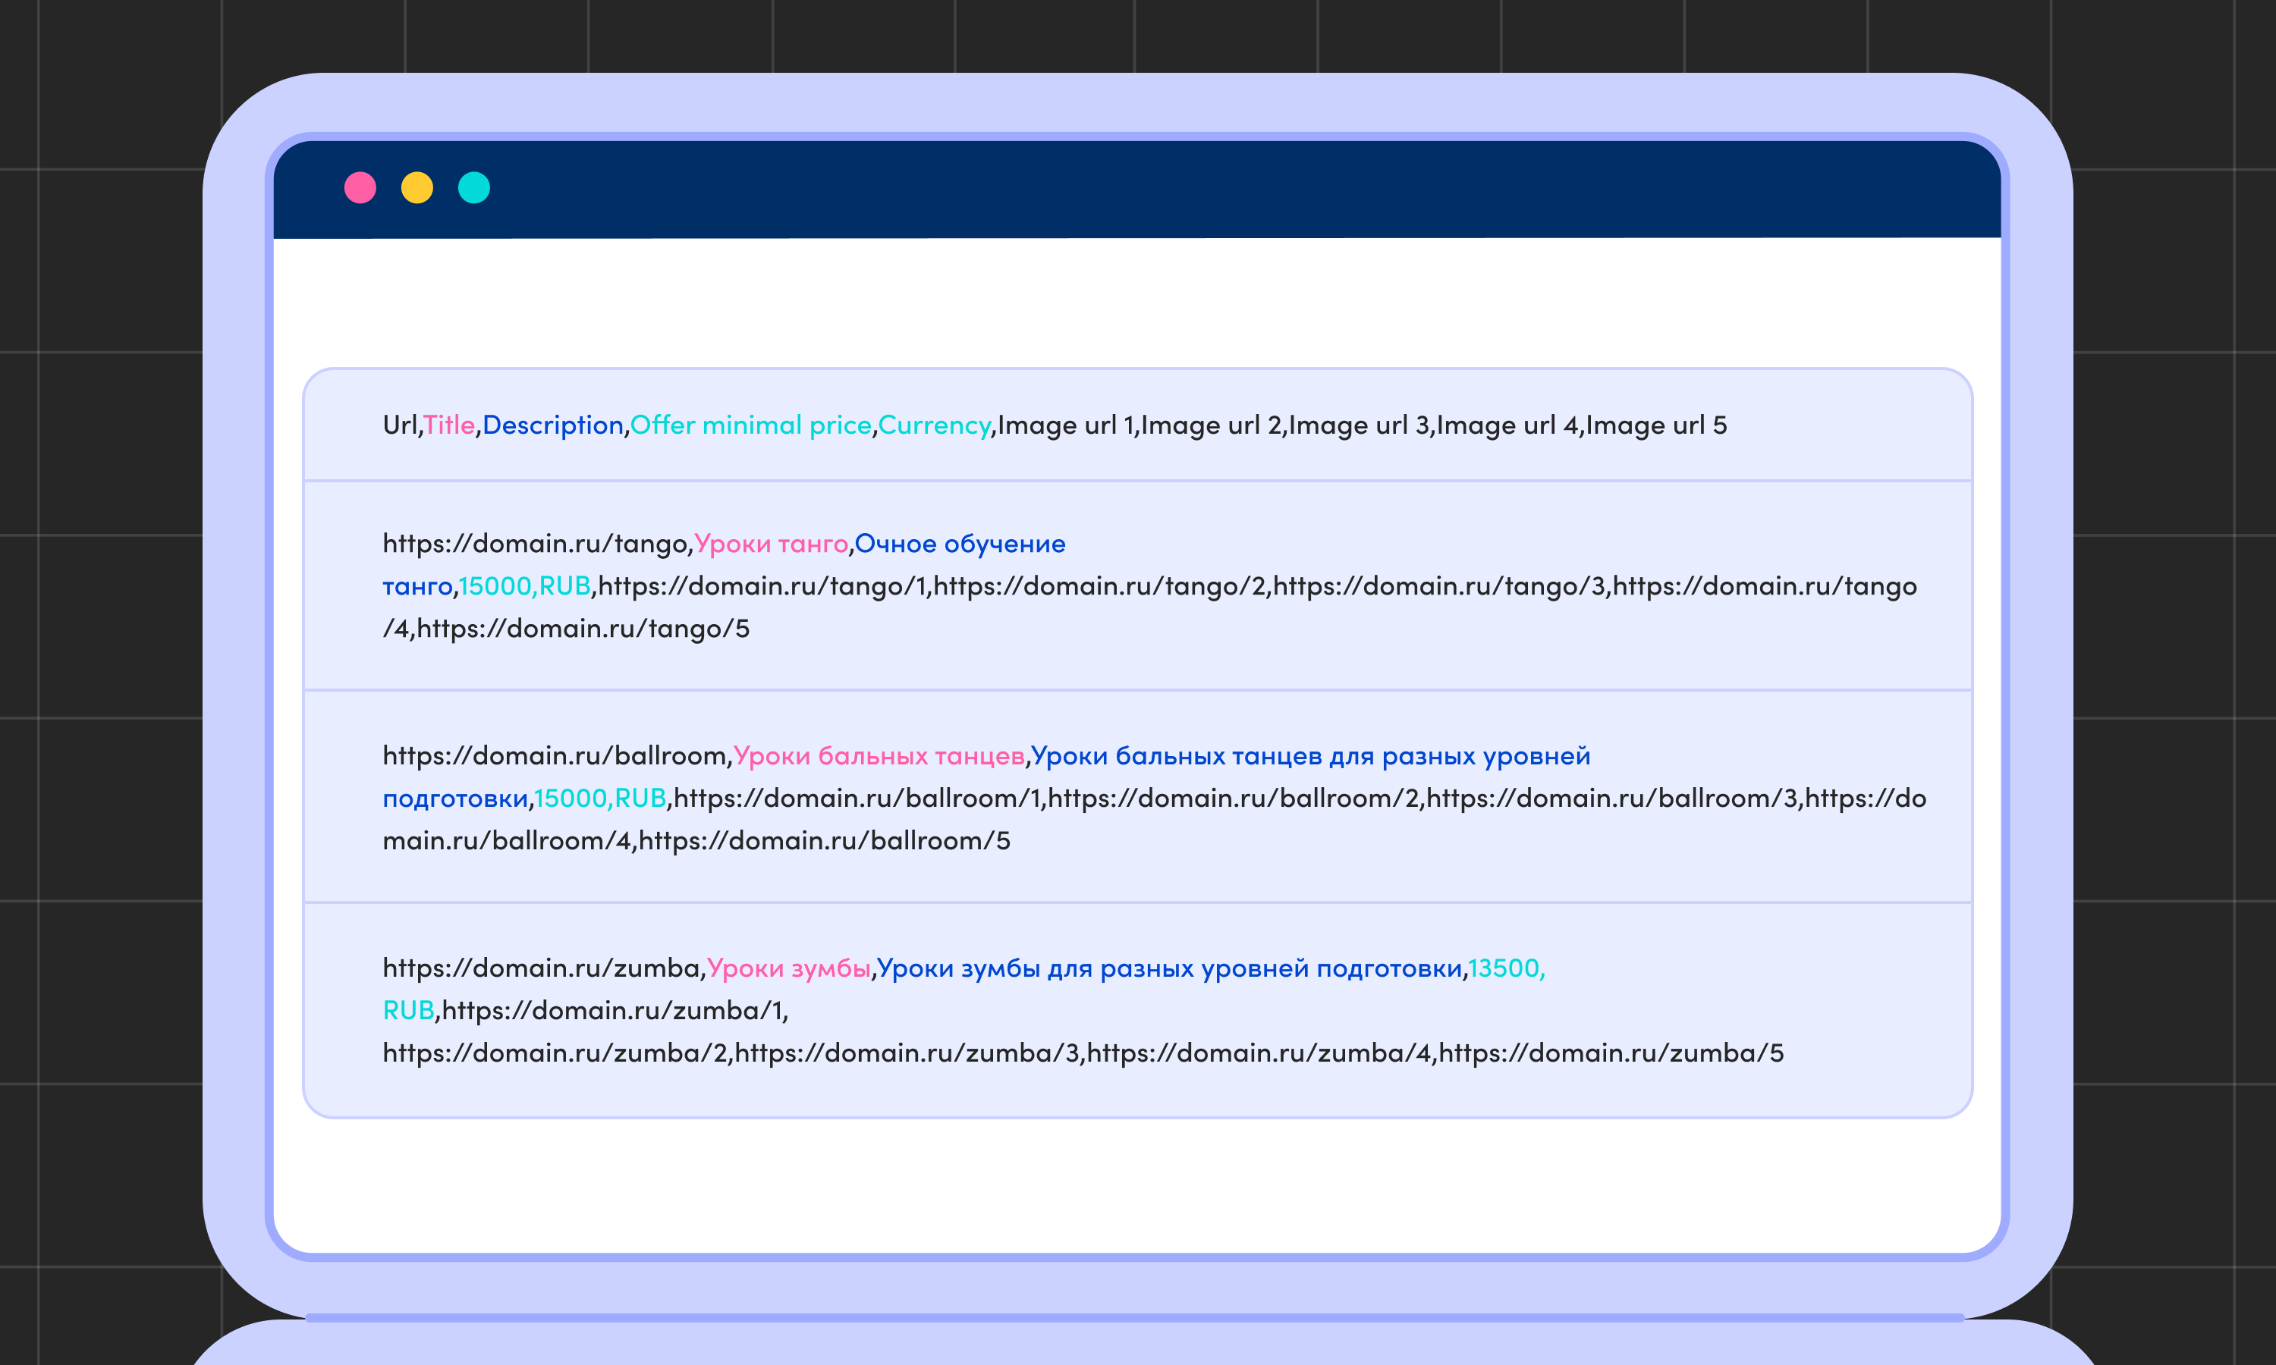Click 'подготовки' word in ballroom row
This screenshot has height=1365, width=2276.
coord(454,799)
